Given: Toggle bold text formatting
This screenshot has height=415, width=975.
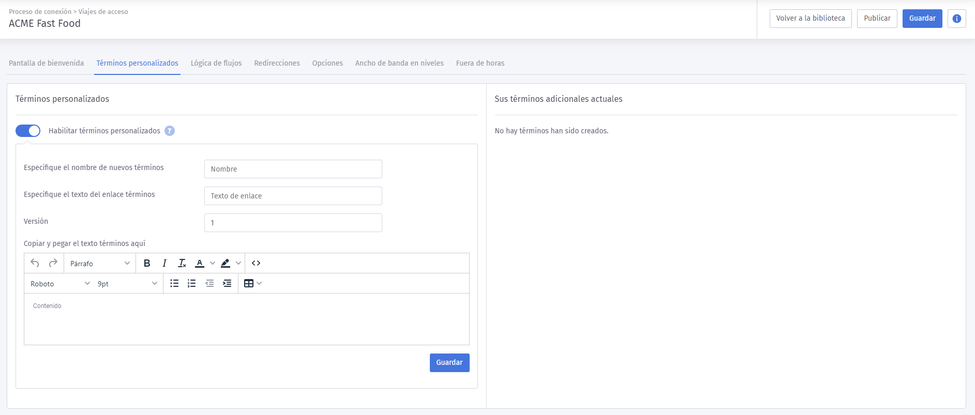Looking at the screenshot, I should [147, 263].
